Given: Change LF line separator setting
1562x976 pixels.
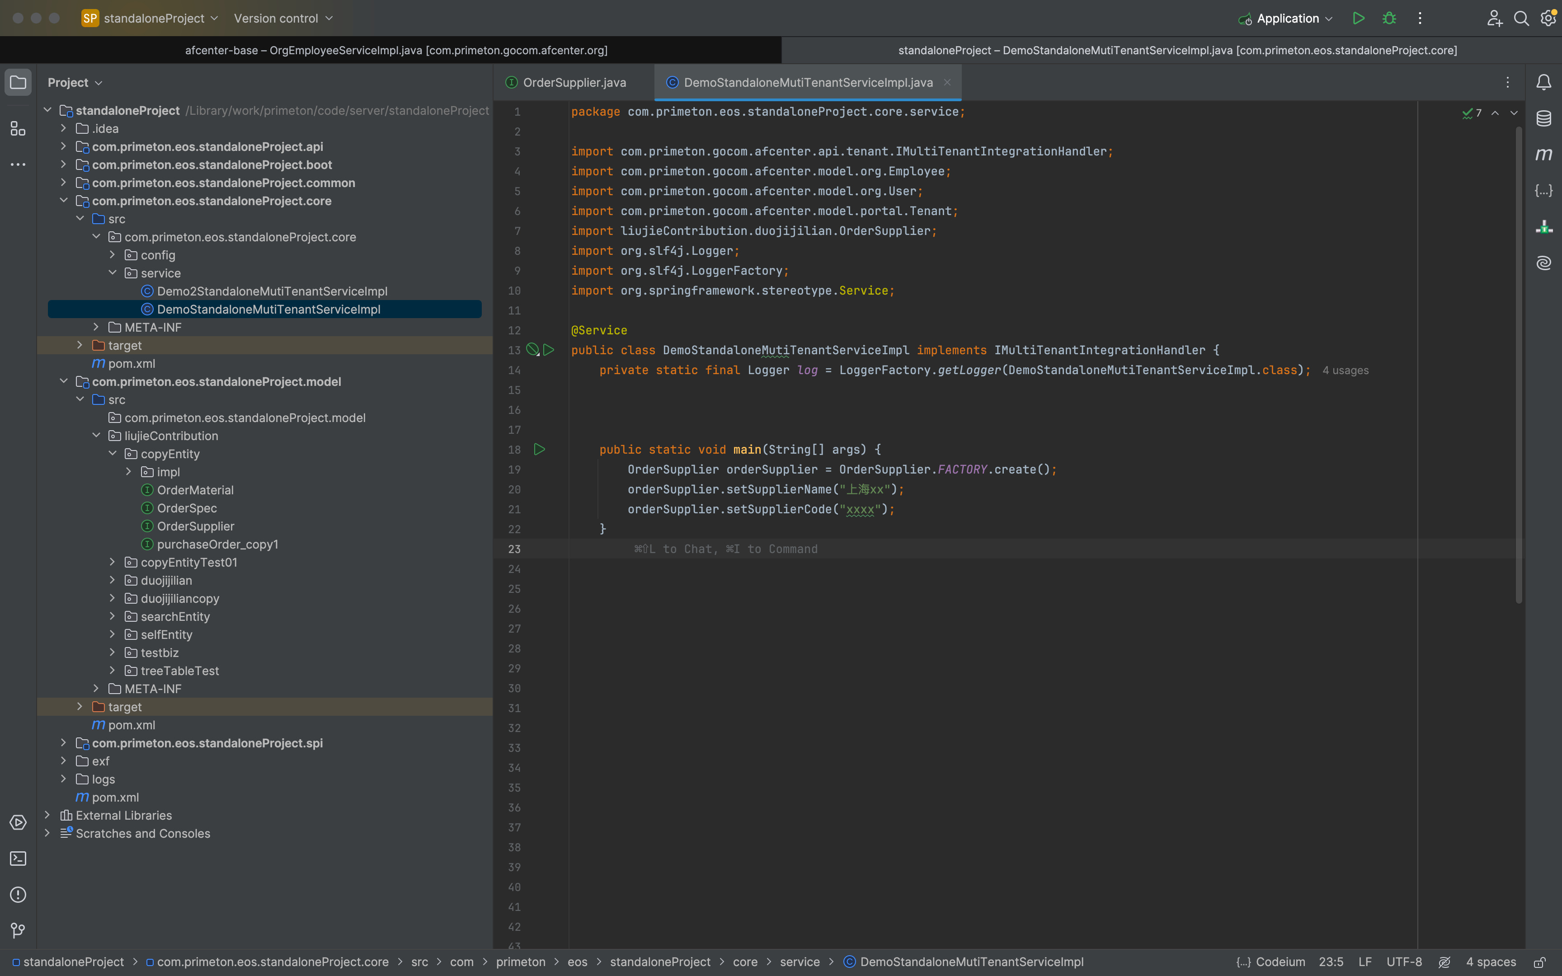Looking at the screenshot, I should pos(1364,962).
